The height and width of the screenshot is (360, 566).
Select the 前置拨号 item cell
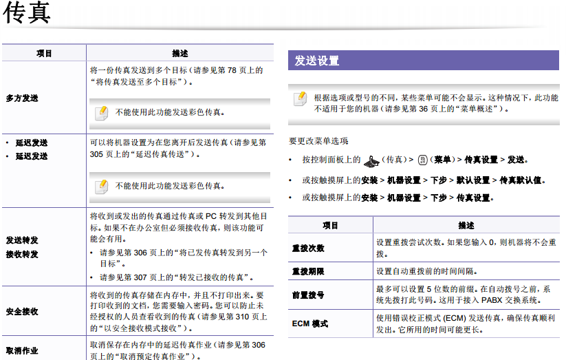click(330, 295)
